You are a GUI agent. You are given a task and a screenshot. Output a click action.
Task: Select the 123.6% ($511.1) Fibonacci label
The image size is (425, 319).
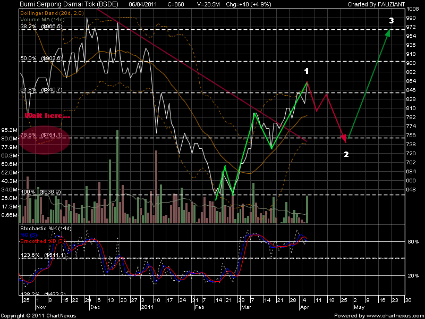click(x=44, y=255)
